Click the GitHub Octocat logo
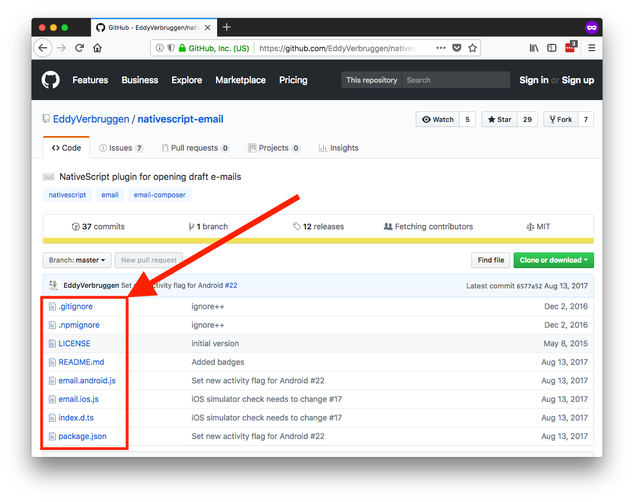634x502 pixels. pyautogui.click(x=51, y=80)
